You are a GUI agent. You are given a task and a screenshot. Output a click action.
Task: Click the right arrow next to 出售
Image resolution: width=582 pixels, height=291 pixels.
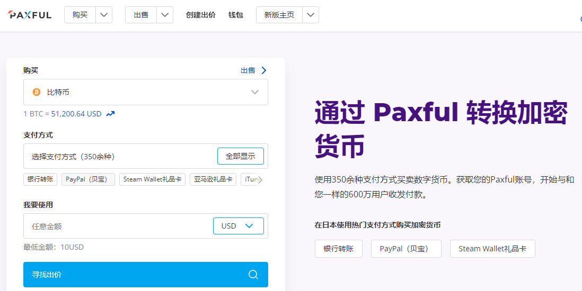pos(264,70)
